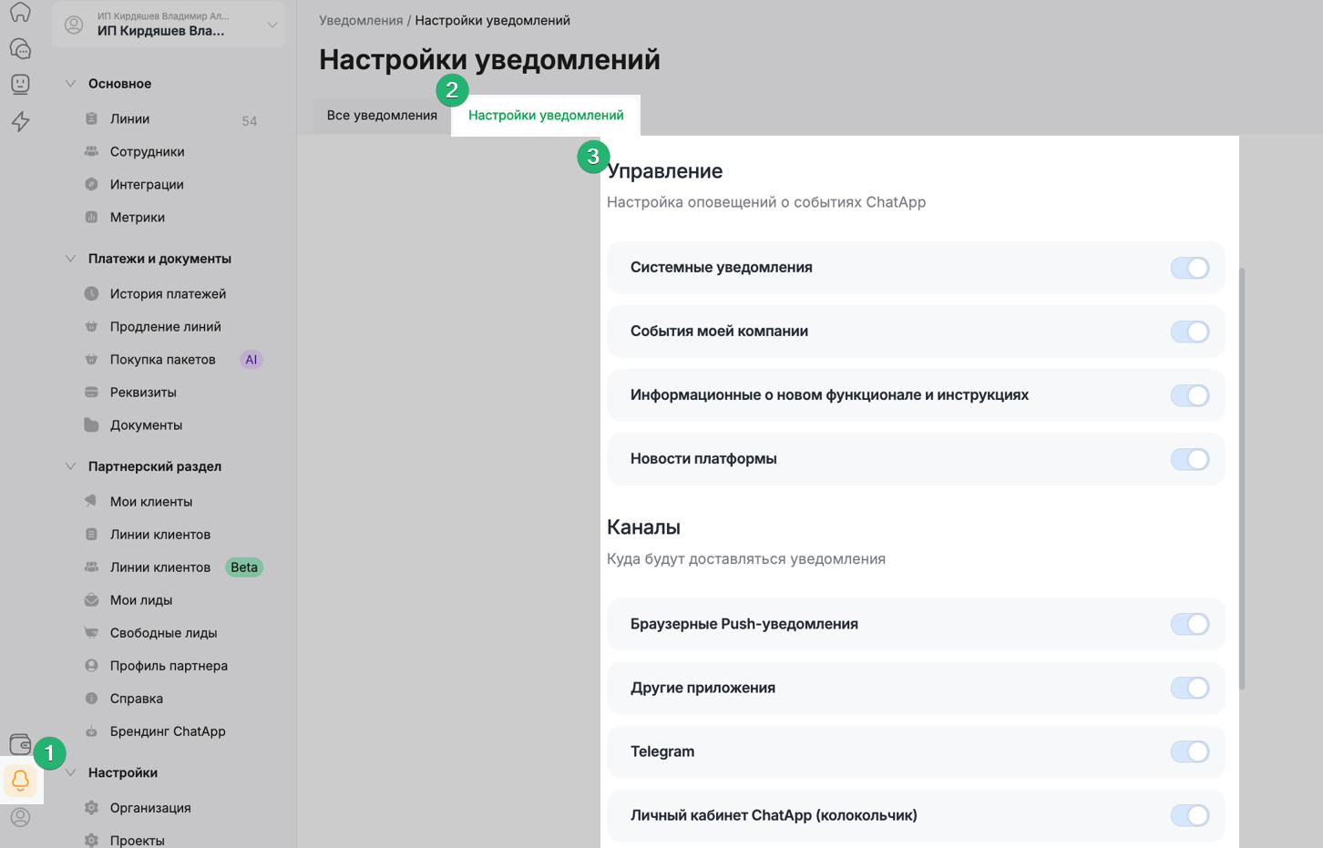This screenshot has height=848, width=1323.
Task: Click the gear icon next to Организация
Action: pos(91,808)
